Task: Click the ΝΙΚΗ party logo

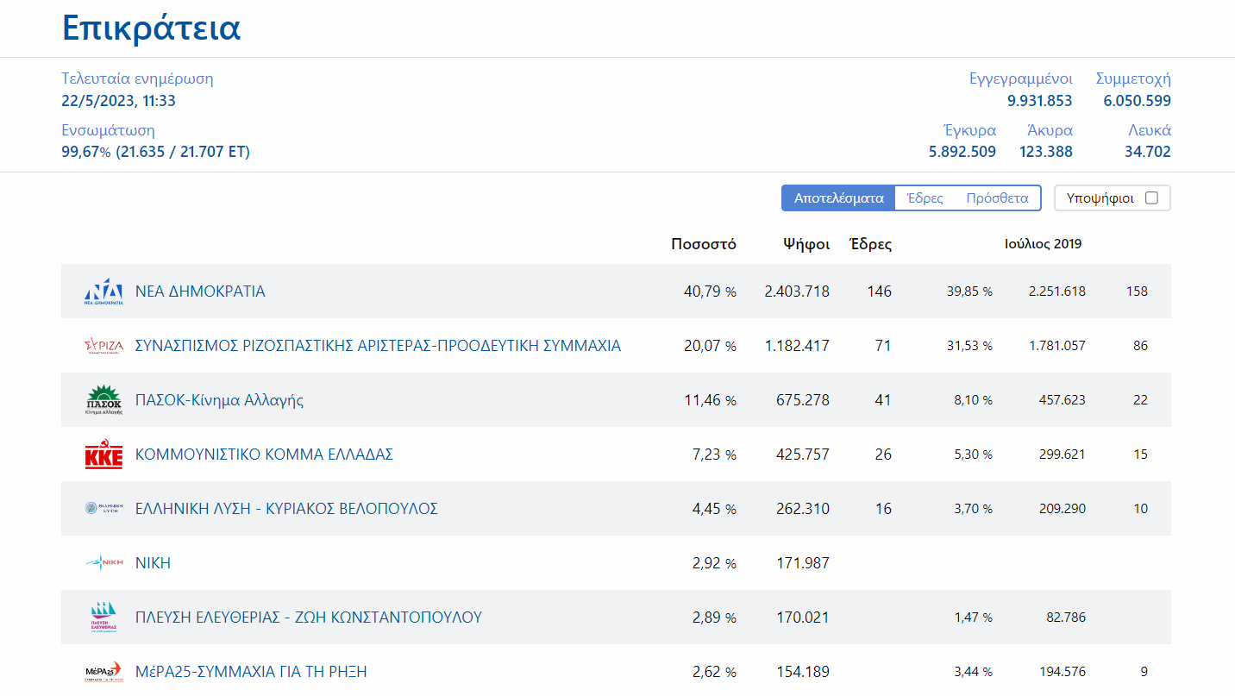Action: (103, 563)
